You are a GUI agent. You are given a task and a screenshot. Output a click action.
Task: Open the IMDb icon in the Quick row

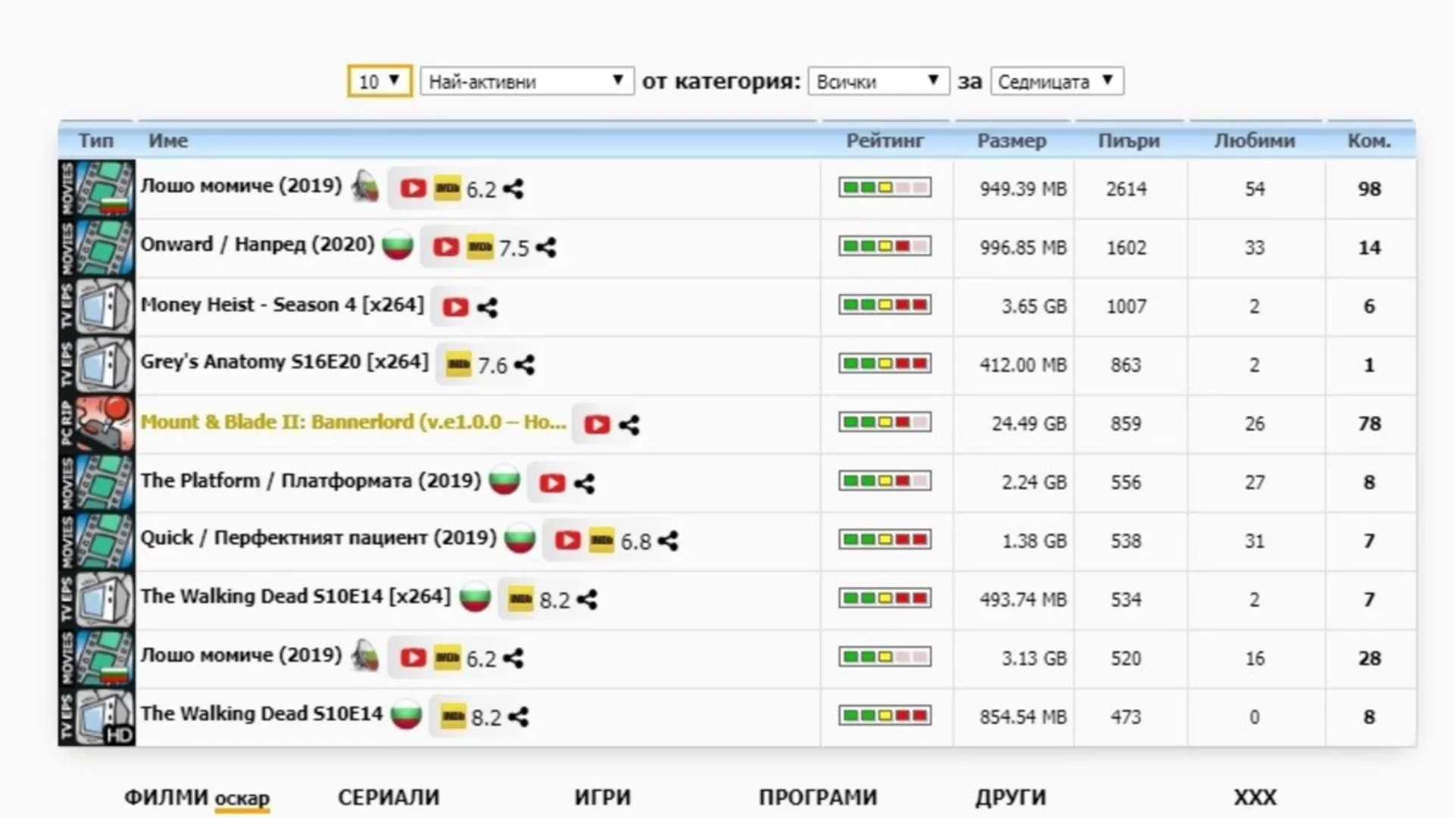602,541
